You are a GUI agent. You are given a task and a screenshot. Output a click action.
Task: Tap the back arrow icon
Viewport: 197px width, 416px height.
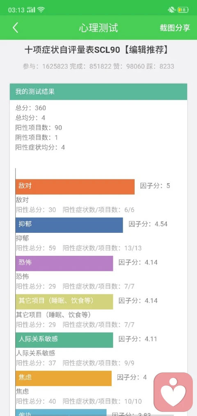click(x=15, y=28)
